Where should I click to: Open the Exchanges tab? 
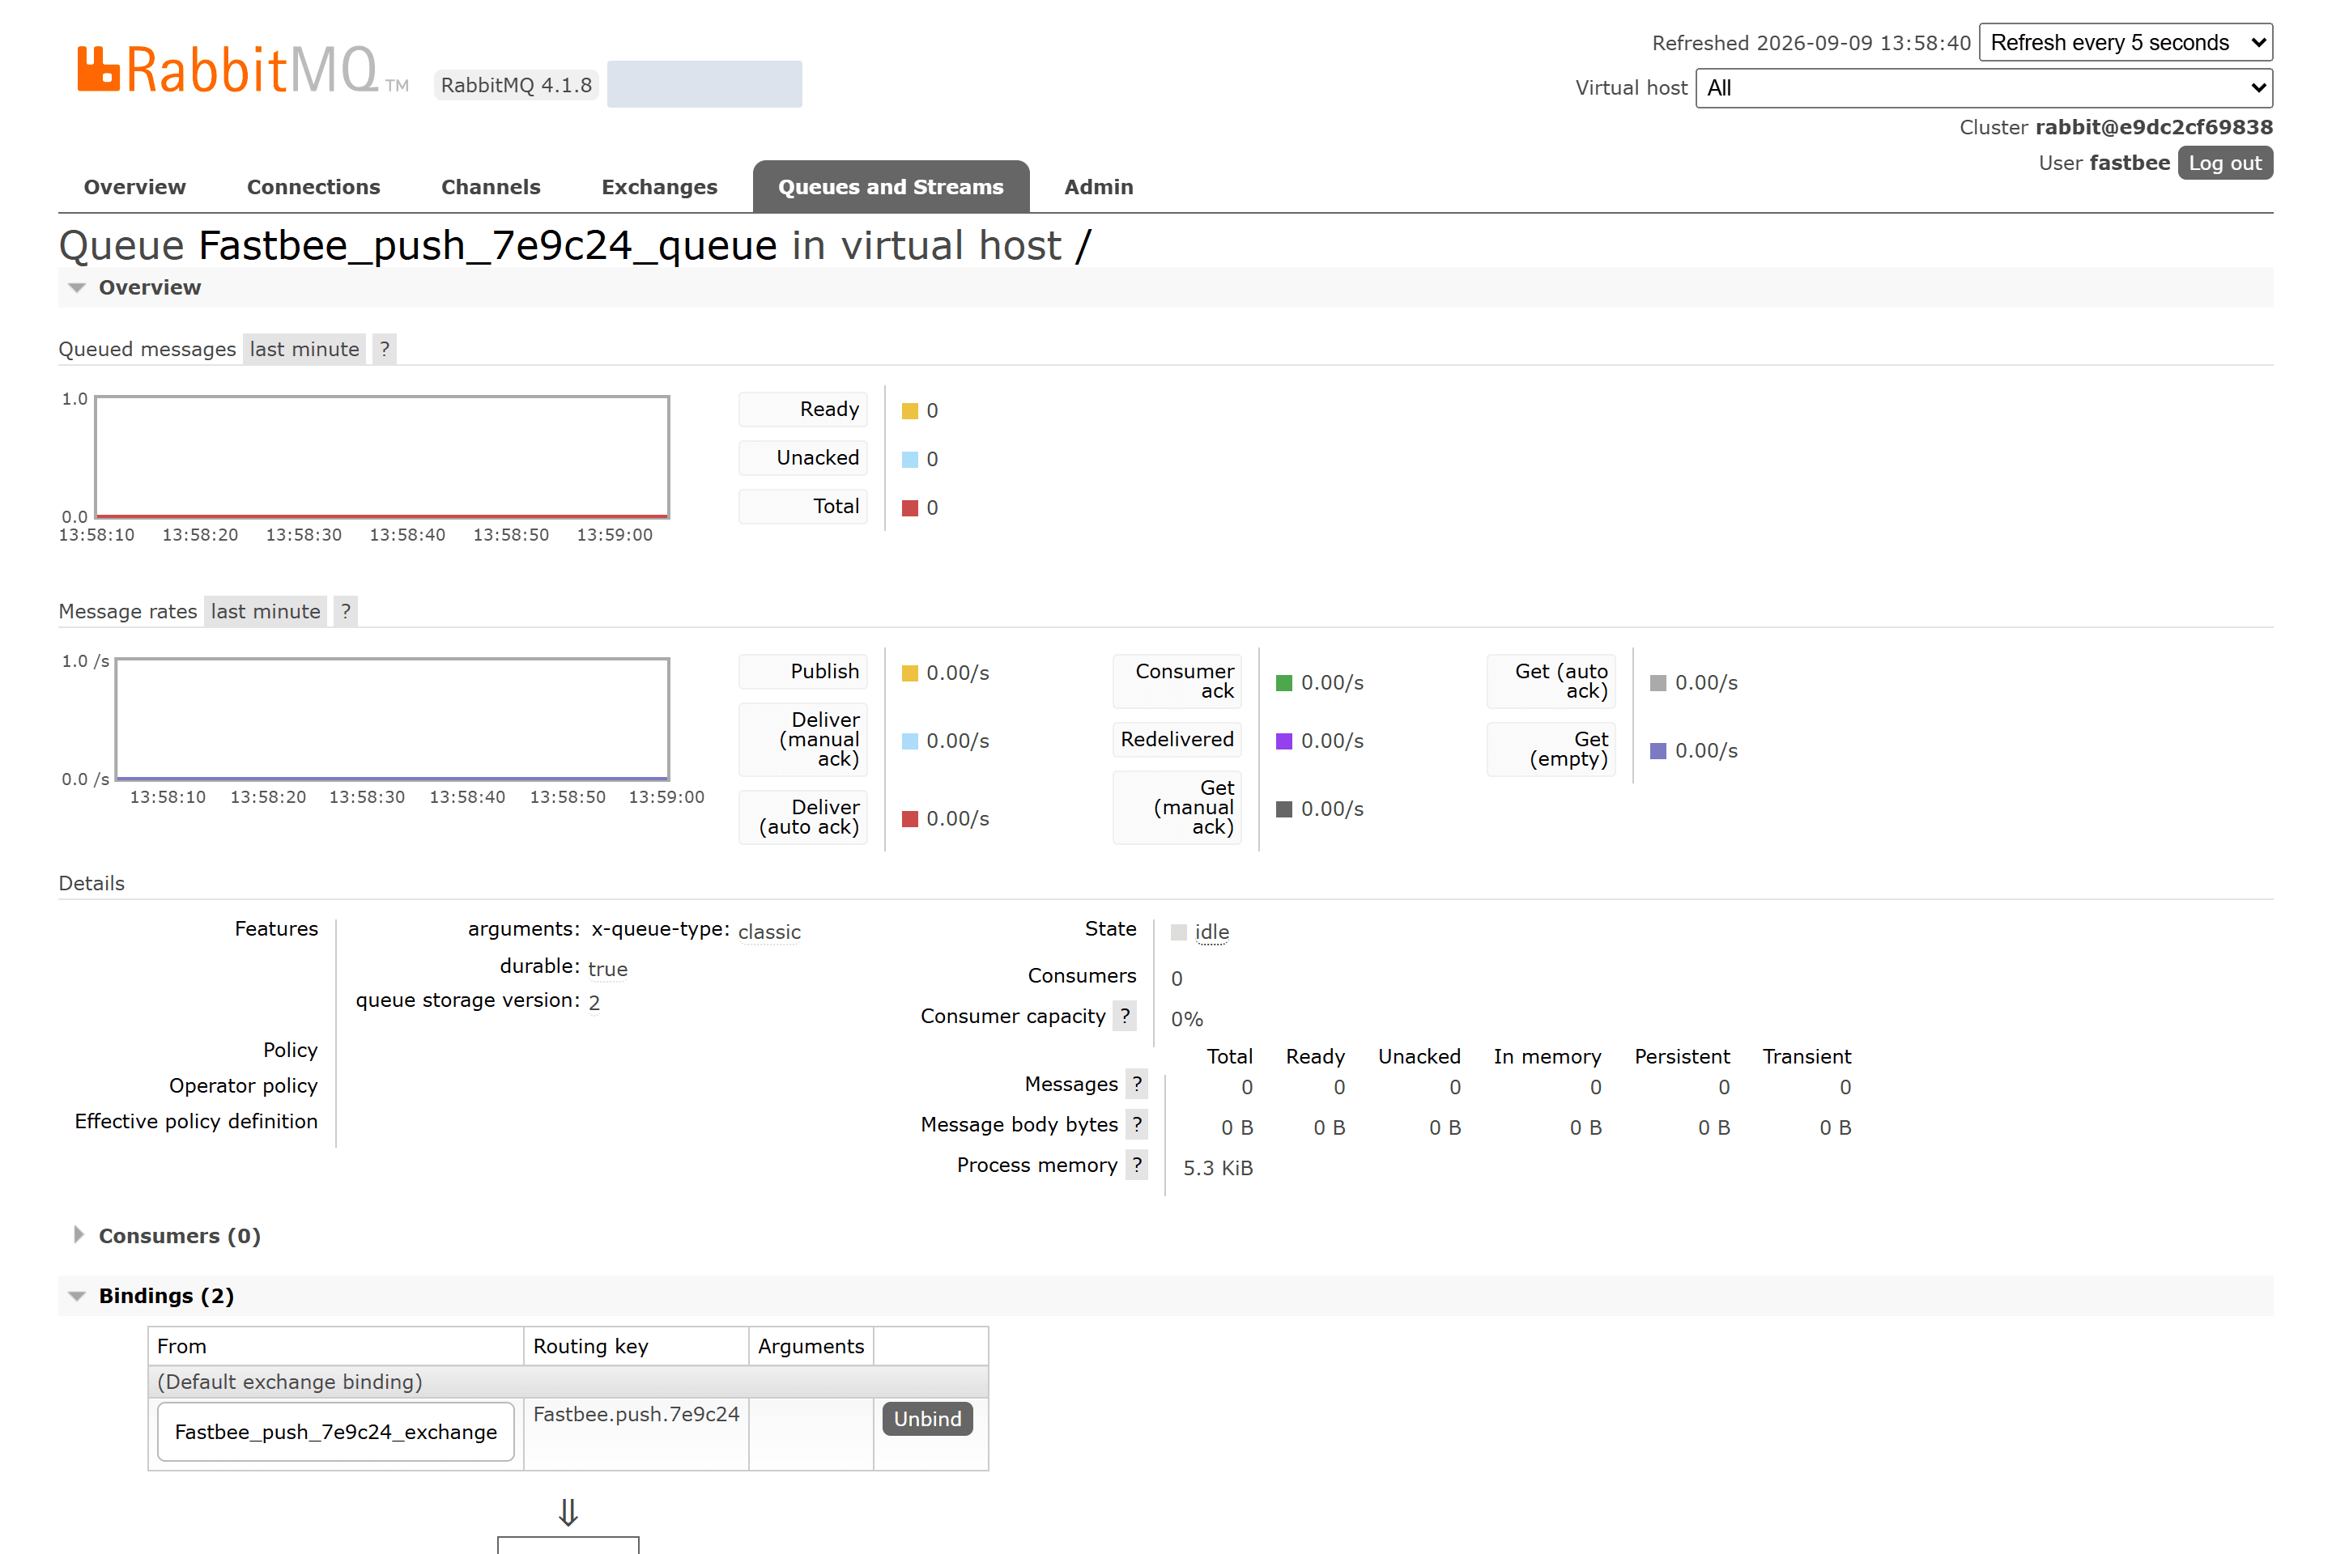[x=659, y=187]
